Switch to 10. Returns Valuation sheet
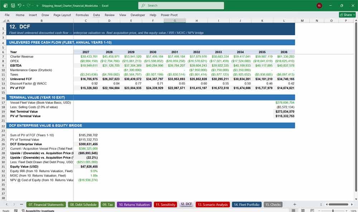 [134, 205]
